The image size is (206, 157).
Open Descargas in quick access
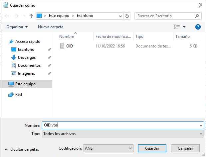click(27, 57)
